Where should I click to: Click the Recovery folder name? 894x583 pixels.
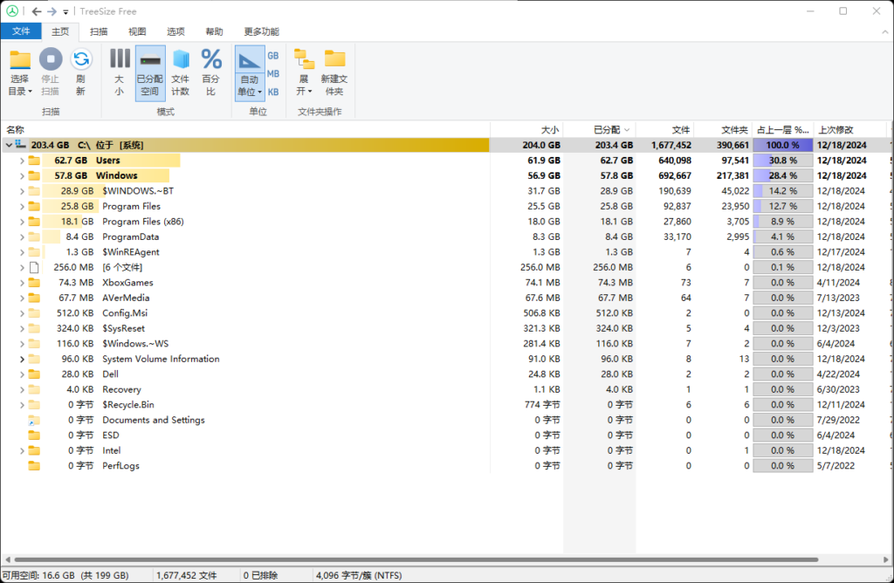tap(121, 390)
